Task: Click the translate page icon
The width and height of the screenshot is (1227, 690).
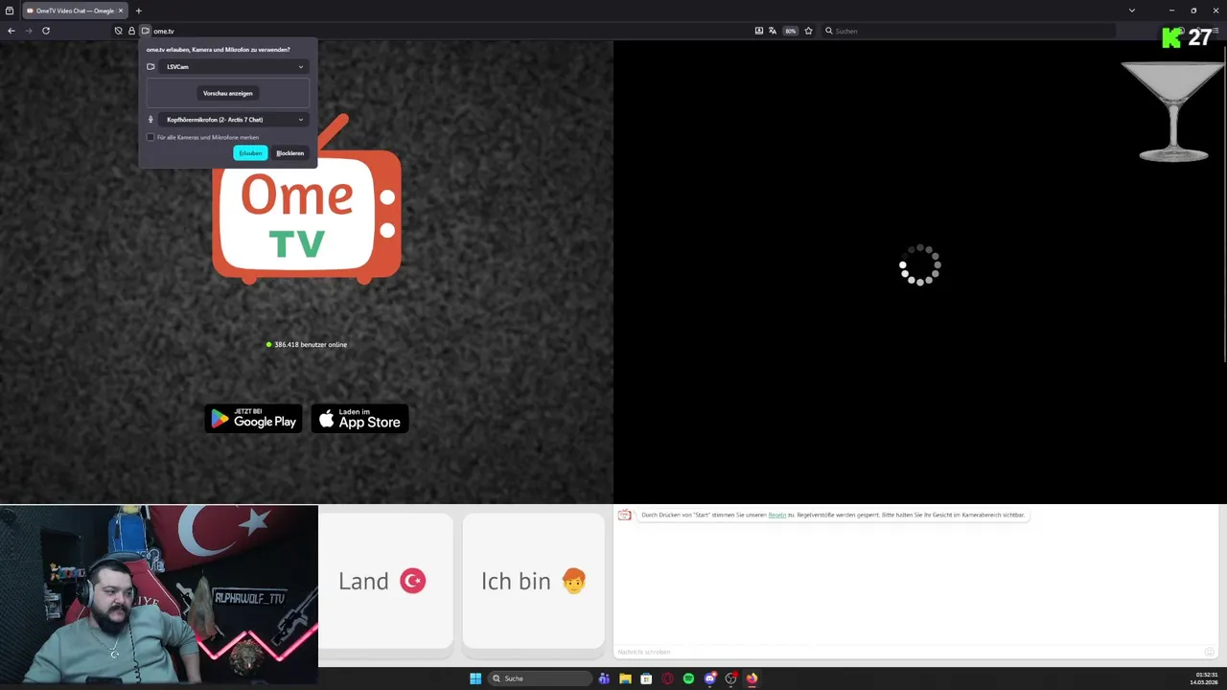Action: [x=773, y=31]
